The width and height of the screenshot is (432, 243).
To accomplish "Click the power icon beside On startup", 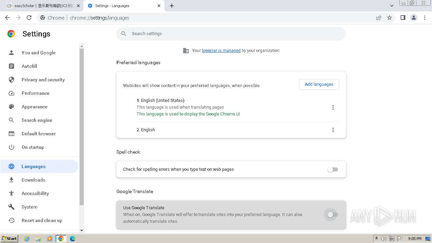I will click(11, 147).
